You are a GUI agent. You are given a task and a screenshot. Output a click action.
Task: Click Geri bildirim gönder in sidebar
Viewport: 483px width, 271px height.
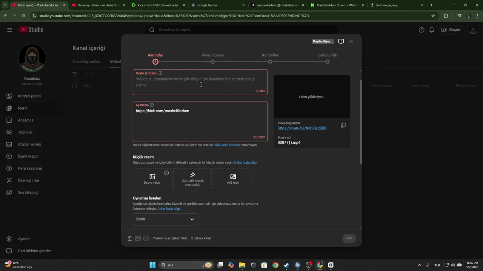point(32,251)
